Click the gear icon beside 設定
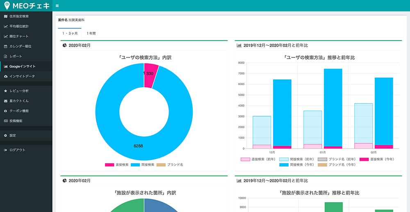The image size is (410, 212). point(5,135)
